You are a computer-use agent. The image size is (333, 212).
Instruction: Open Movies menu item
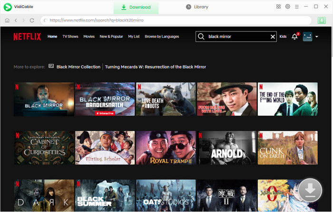[89, 37]
